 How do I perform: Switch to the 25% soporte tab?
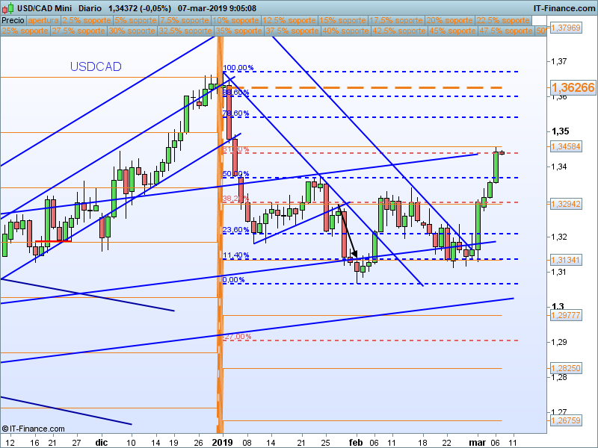(x=25, y=31)
